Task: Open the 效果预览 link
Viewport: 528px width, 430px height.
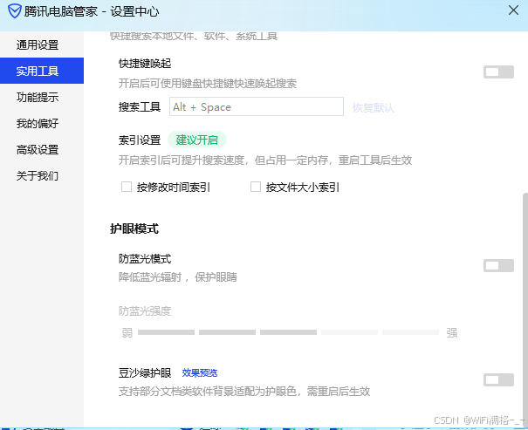Action: pos(200,372)
